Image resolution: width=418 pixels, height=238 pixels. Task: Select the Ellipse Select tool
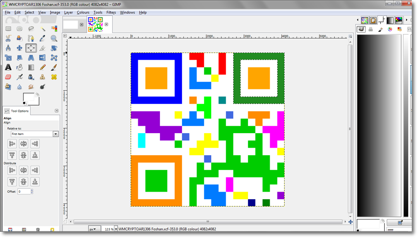pos(19,29)
